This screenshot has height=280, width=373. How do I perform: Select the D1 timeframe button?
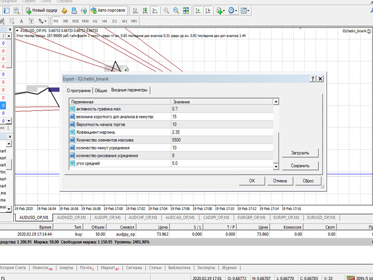point(114,21)
